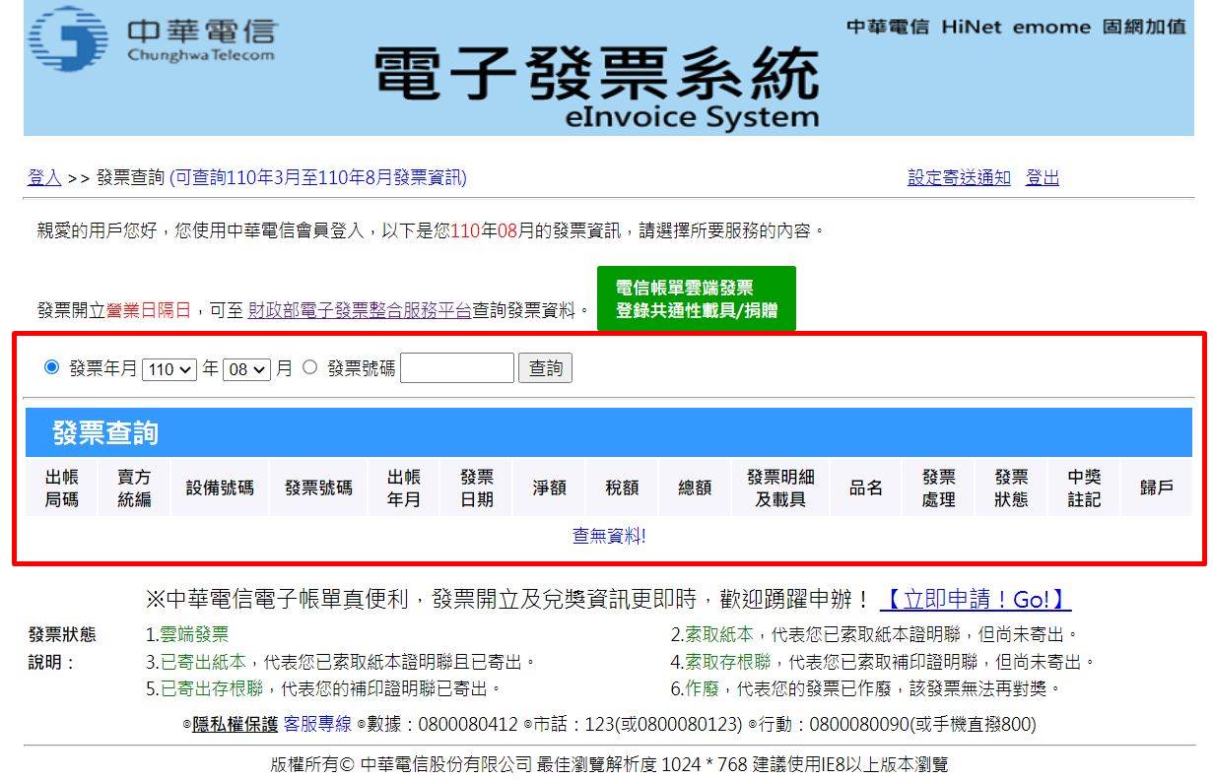The image size is (1213, 780).
Task: Click the 歸戶 column header
Action: 1157,487
